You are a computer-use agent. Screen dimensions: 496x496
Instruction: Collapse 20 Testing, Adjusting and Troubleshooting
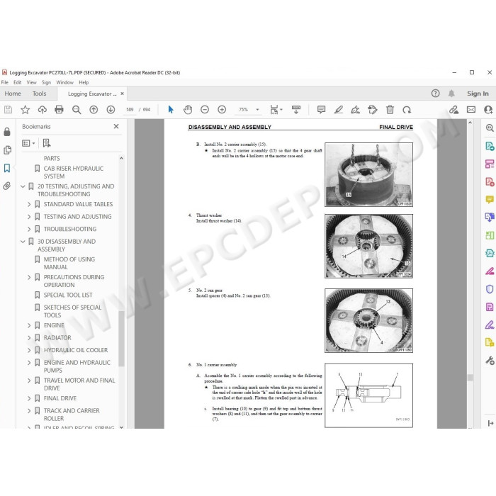(23, 186)
